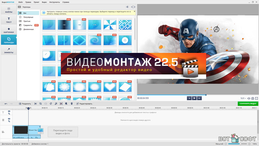Click the audio waveform under the clip
This screenshot has height=146, width=259.
pyautogui.click(x=26, y=137)
